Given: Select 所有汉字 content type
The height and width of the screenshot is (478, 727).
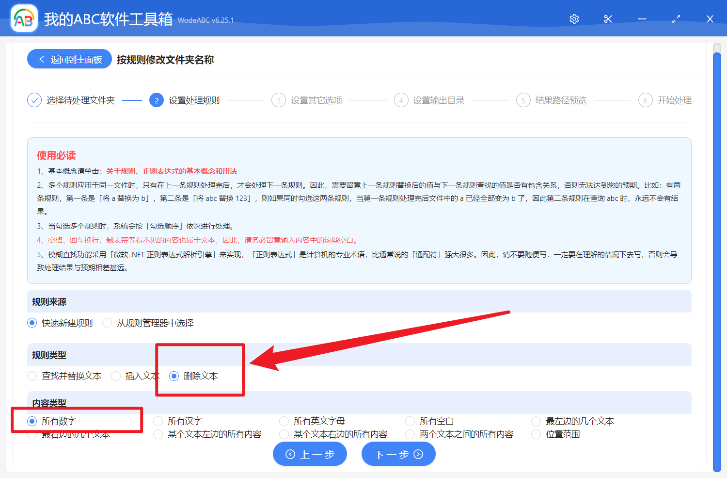Looking at the screenshot, I should 158,421.
